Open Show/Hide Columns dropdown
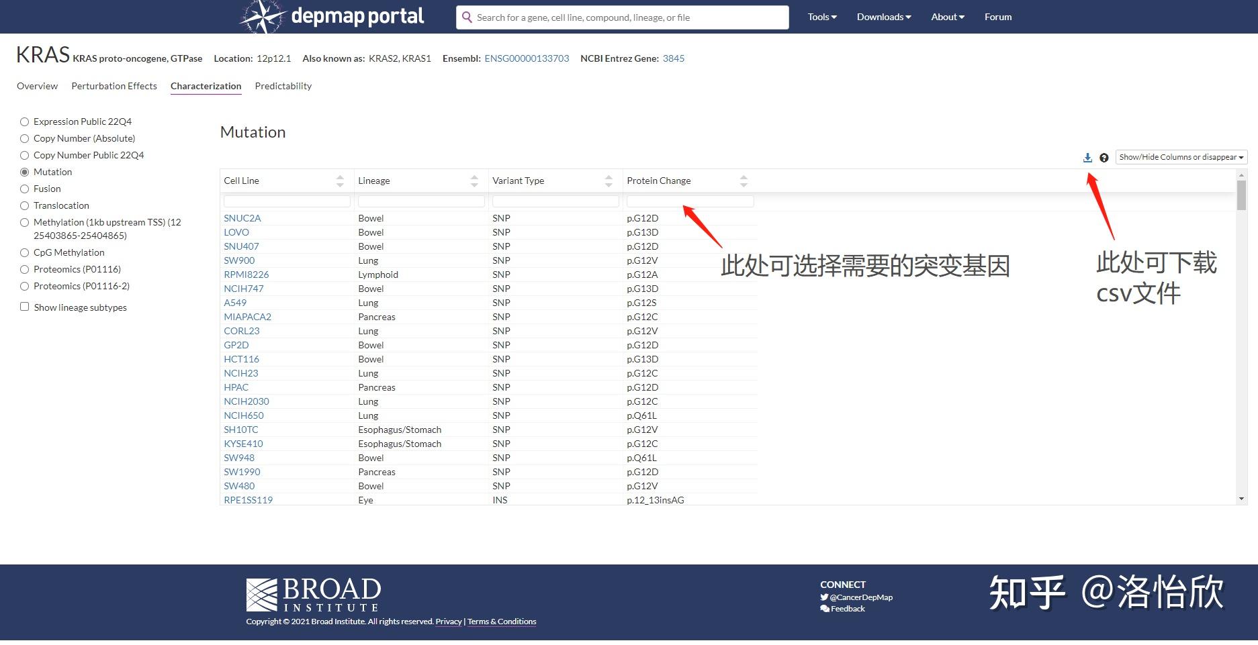The width and height of the screenshot is (1258, 645). point(1181,157)
